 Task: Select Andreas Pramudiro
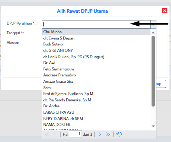click(96, 75)
